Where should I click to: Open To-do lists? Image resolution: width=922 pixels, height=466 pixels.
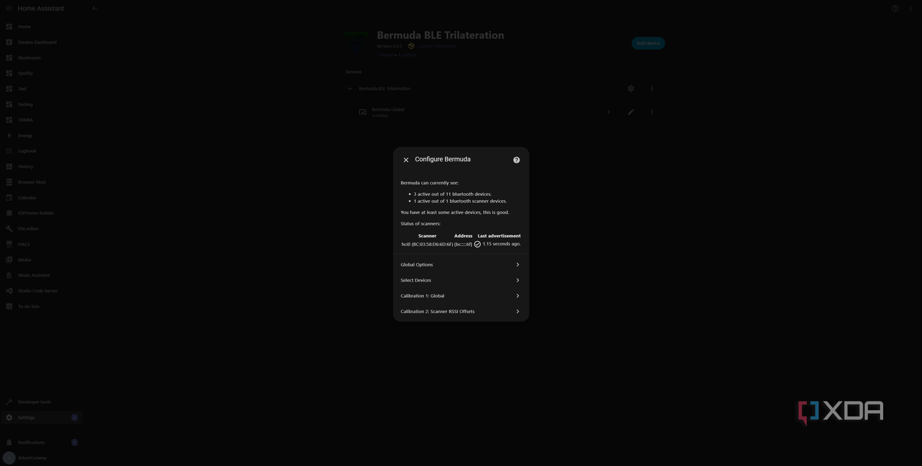(41, 306)
